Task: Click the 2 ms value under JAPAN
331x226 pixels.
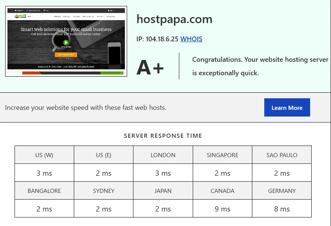Action: 163,209
